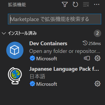
Task: Click the Dev Containers description text
Action: tap(65, 51)
